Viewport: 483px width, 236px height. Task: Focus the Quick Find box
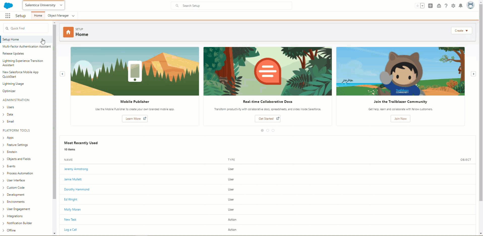tap(26, 28)
